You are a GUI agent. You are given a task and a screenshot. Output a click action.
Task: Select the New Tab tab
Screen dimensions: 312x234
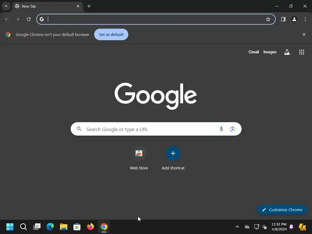tap(47, 6)
